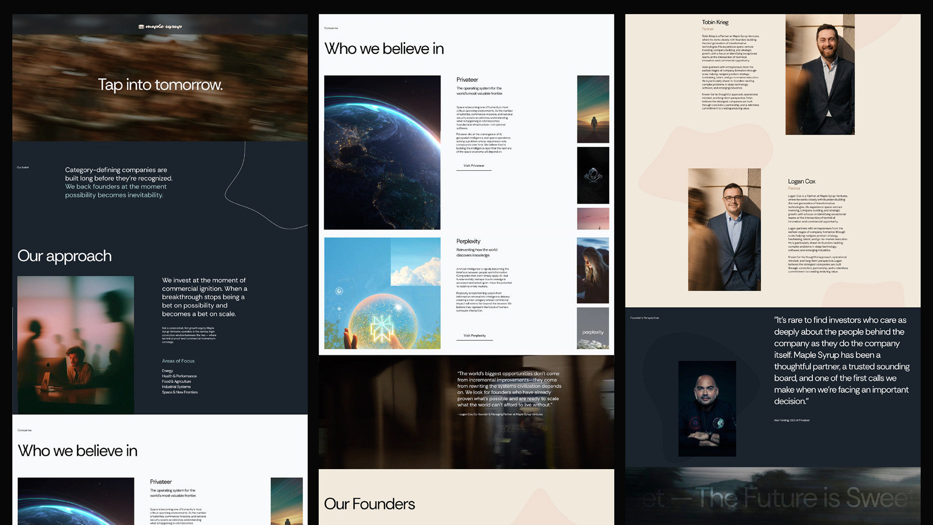Image resolution: width=933 pixels, height=525 pixels.
Task: Click the 'Partner' label under Tobin Krieg
Action: click(x=708, y=29)
